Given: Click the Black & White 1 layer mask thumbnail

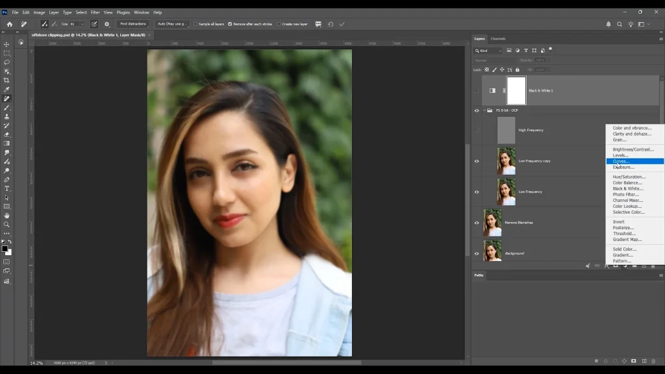Looking at the screenshot, I should pos(516,91).
